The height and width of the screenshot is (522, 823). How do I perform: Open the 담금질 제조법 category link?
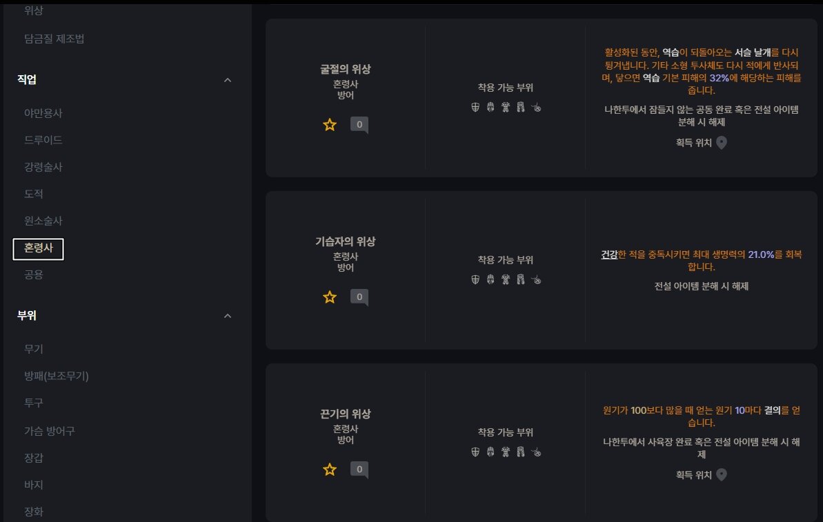coord(54,39)
